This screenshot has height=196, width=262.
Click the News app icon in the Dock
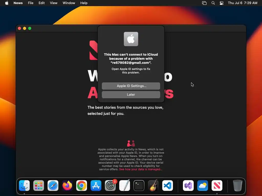point(217,186)
